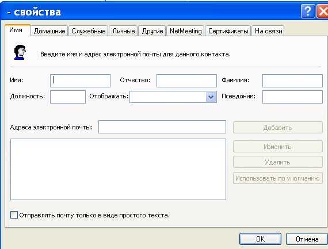Screen dimensions: 328x249
Task: Focus the Отчество input field
Action: point(186,81)
